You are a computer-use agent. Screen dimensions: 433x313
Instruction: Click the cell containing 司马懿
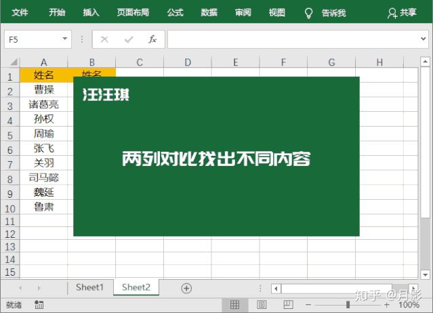click(x=43, y=178)
